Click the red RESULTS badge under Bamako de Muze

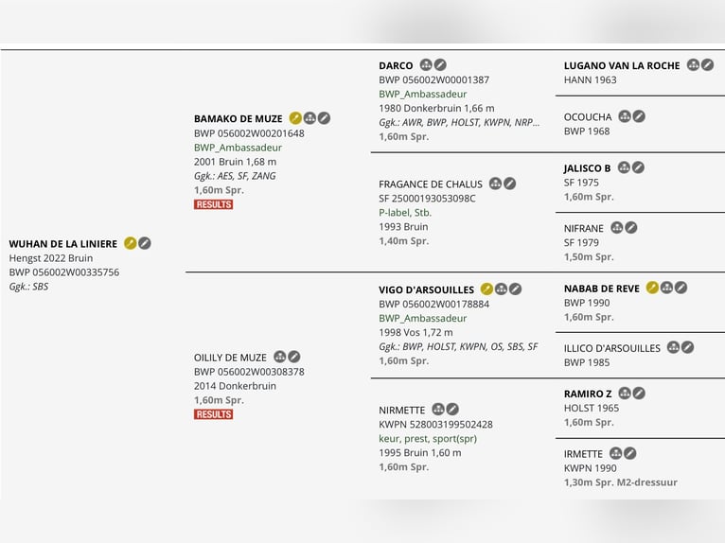pyautogui.click(x=213, y=204)
